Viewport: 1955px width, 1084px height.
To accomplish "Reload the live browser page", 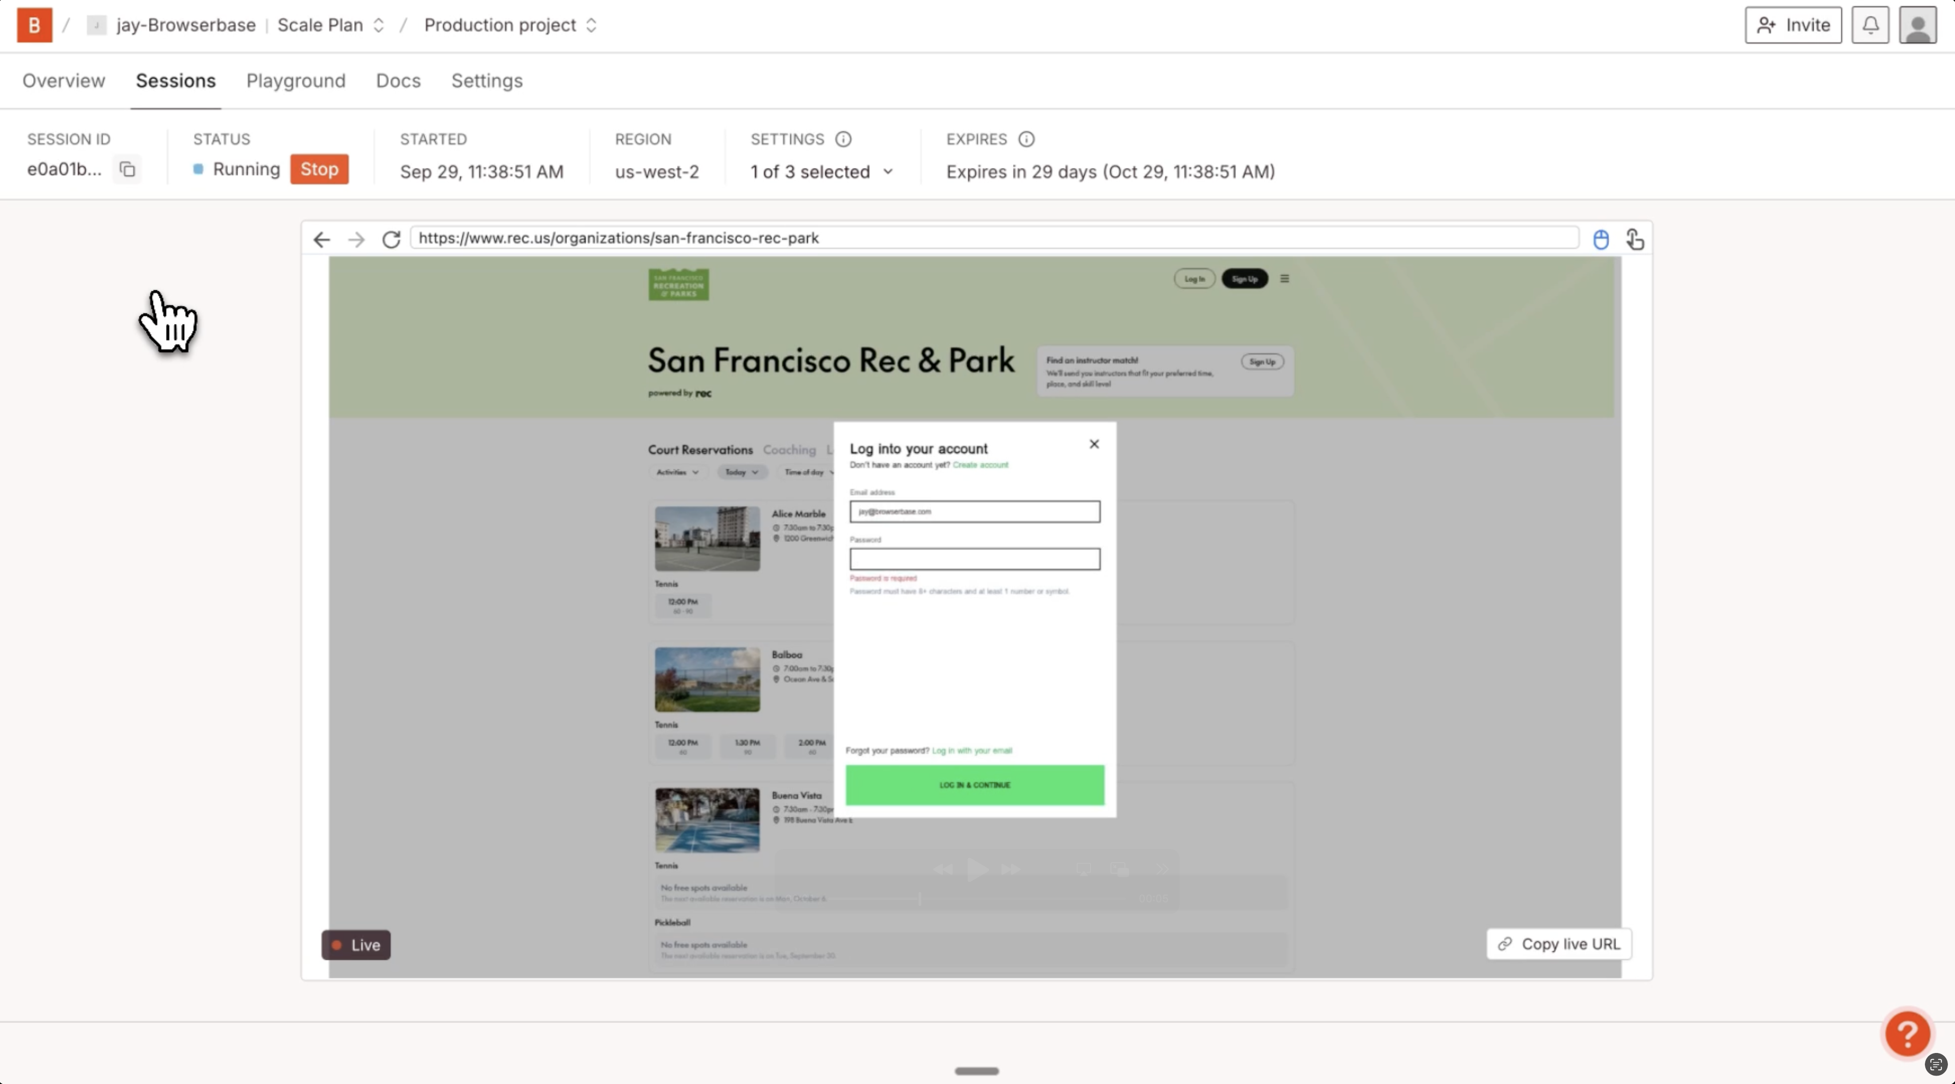I will point(391,240).
